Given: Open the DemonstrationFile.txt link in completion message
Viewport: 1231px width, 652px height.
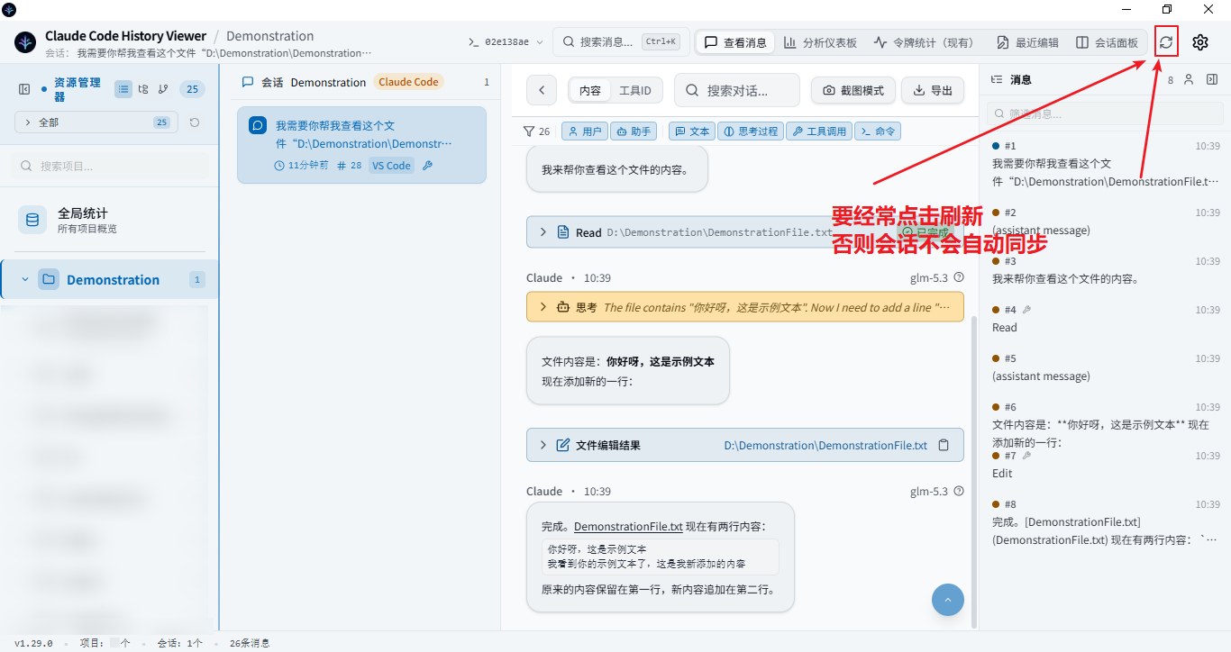Looking at the screenshot, I should [x=628, y=527].
